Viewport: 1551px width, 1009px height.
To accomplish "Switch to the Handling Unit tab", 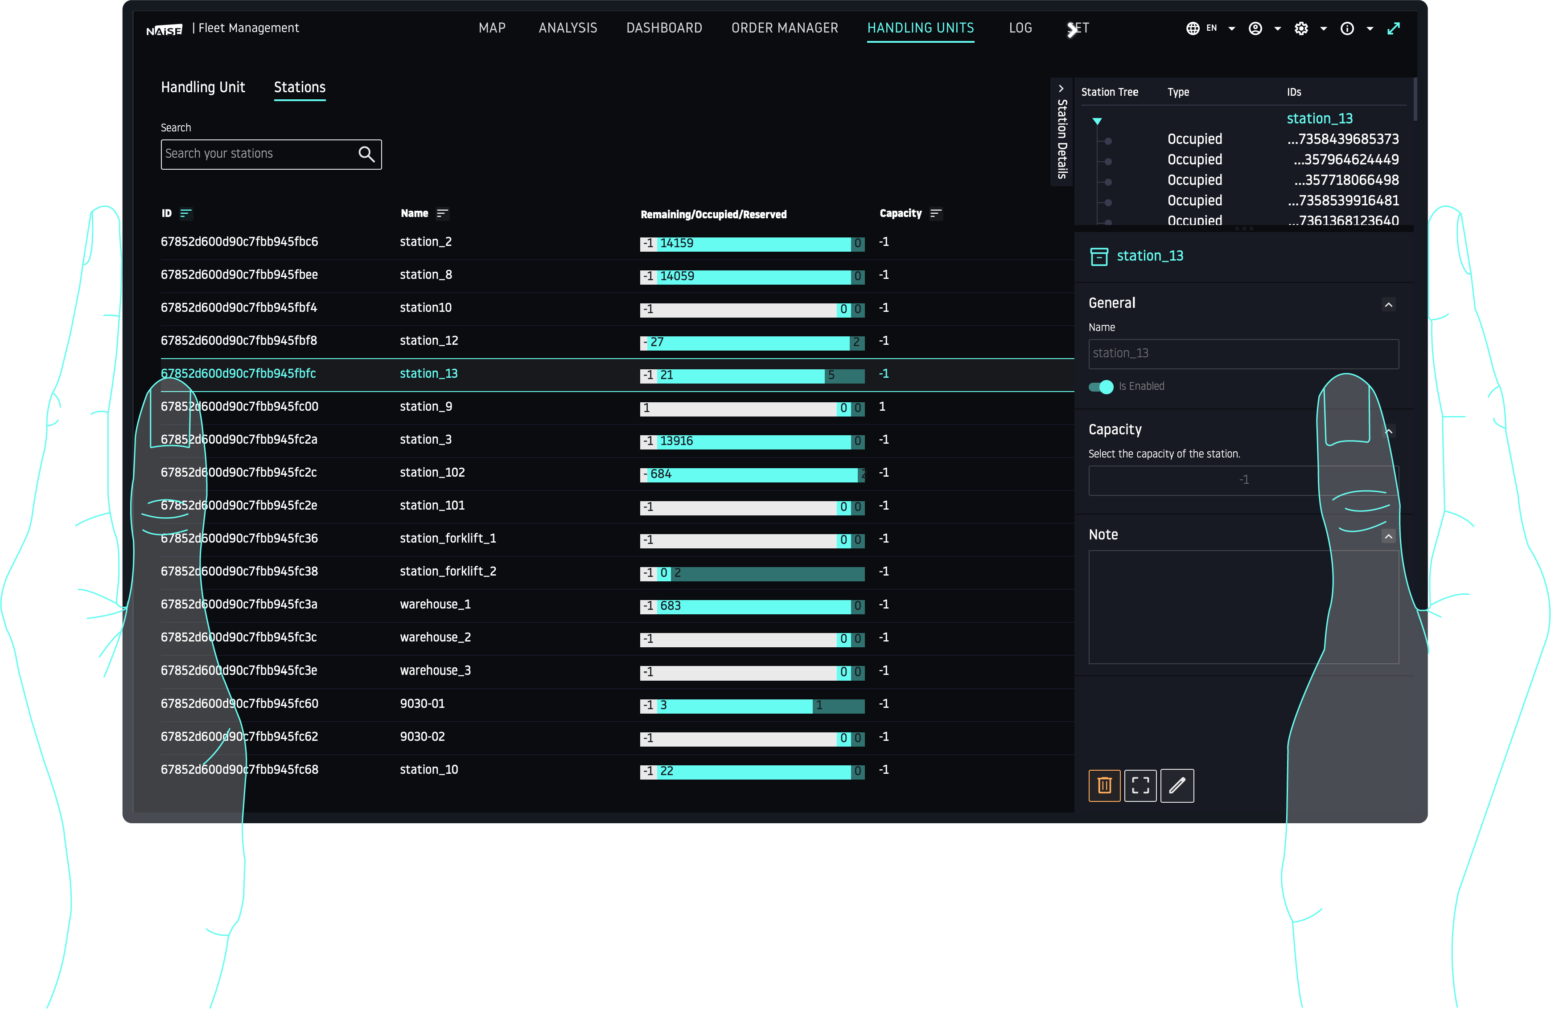I will point(203,87).
